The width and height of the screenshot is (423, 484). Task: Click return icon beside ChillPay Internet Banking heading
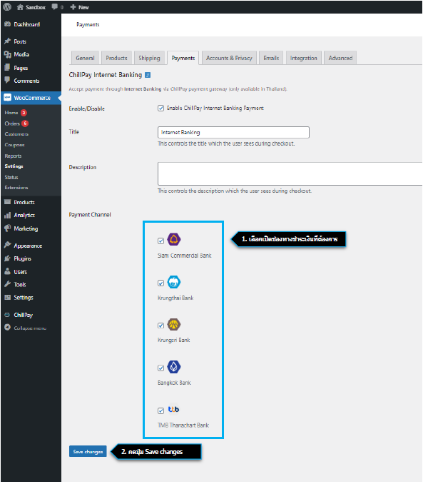(148, 75)
